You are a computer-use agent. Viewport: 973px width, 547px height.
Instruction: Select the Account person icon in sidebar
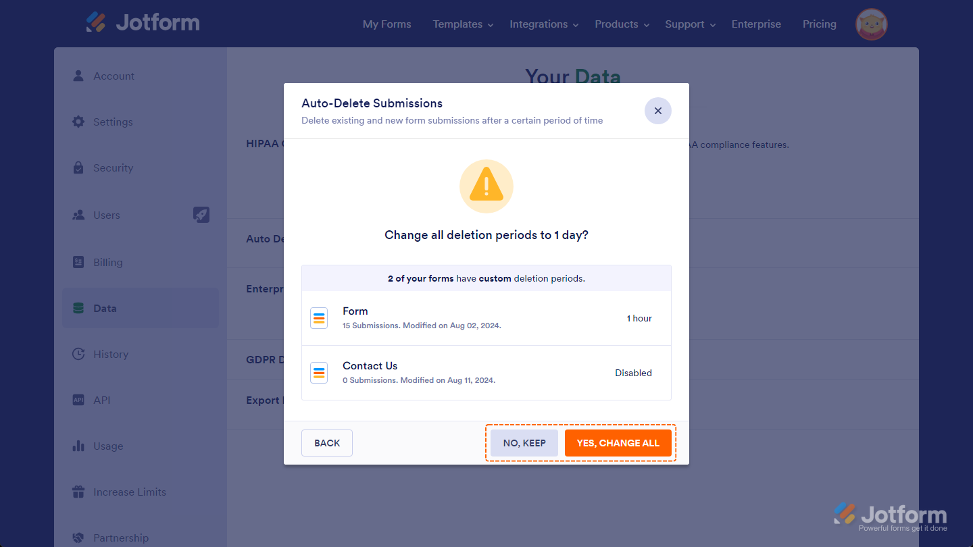tap(78, 76)
